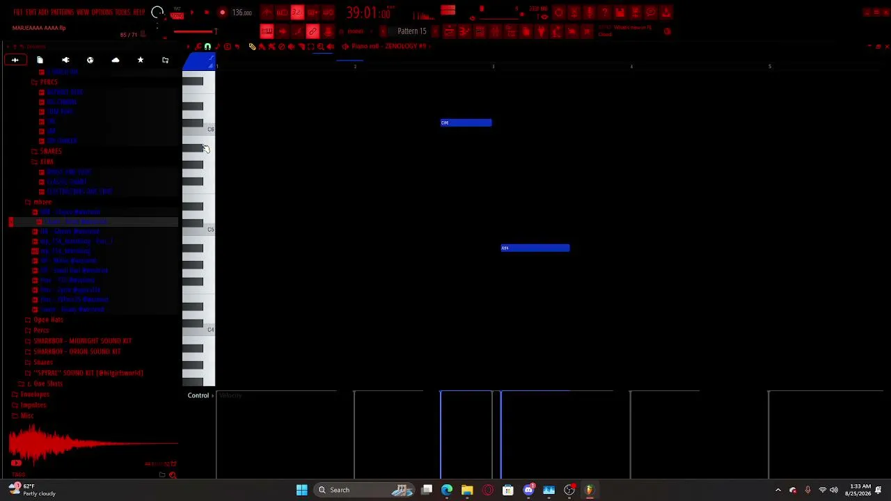Toggle the recording countdown button
The image size is (891, 501).
[297, 13]
